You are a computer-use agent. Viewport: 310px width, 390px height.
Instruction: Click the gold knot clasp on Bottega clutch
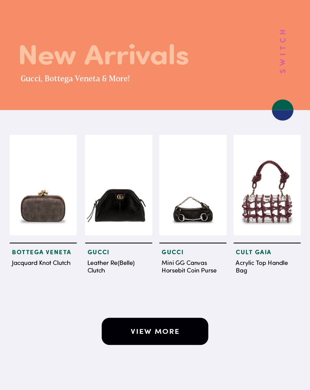point(43,193)
